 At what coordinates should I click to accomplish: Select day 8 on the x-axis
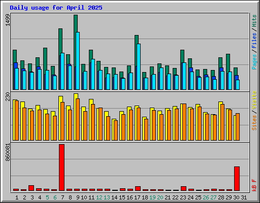click(x=70, y=197)
